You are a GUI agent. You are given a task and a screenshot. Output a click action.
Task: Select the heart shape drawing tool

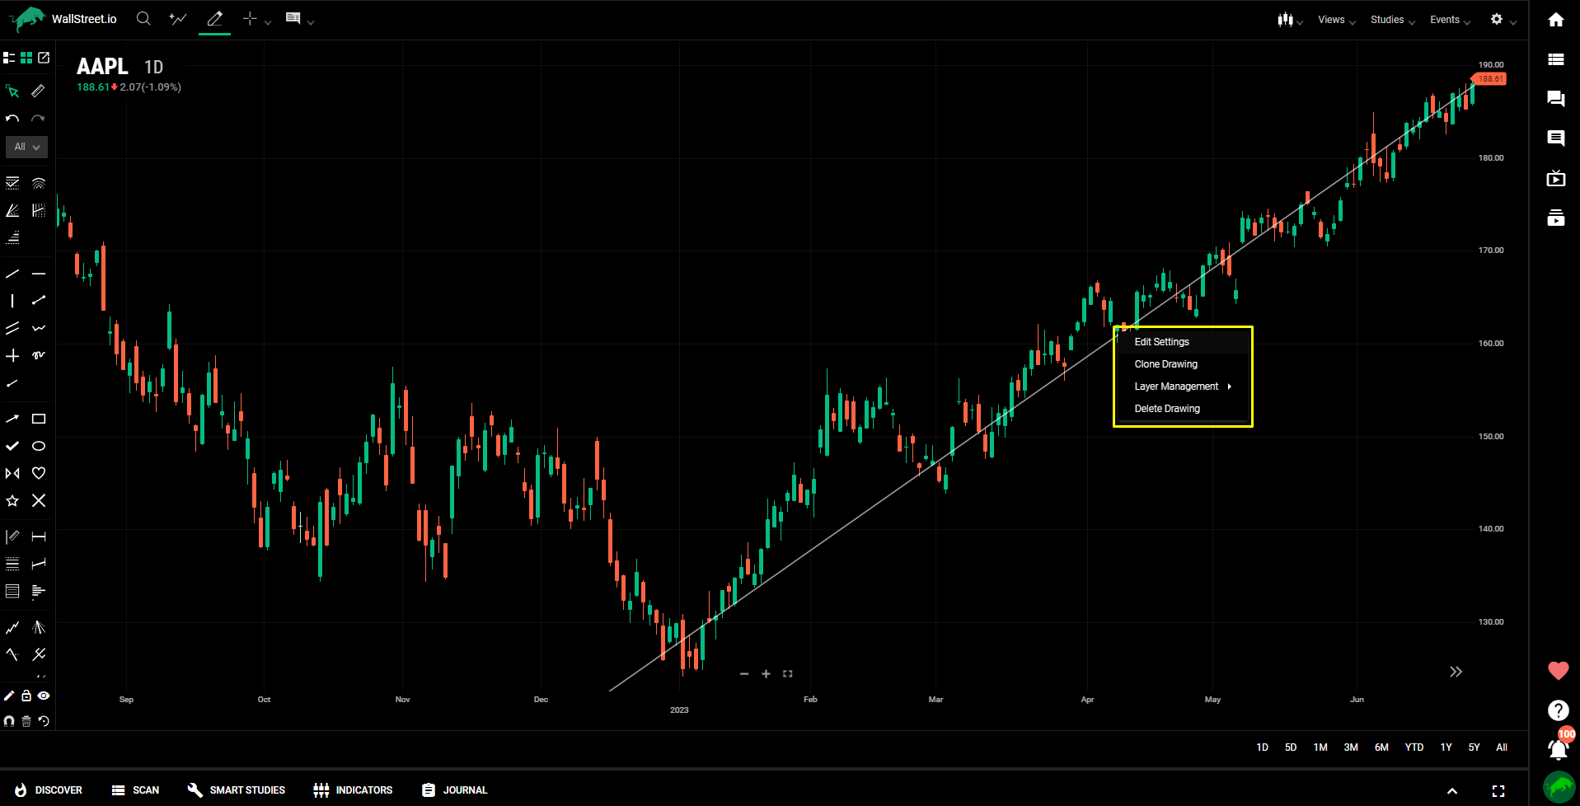[39, 473]
